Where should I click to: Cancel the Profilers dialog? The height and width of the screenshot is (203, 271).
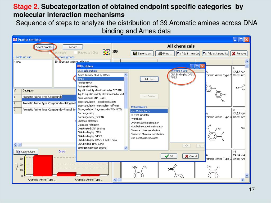pyautogui.click(x=191, y=156)
